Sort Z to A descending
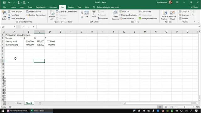The width and height of the screenshot is (201, 113). [x=82, y=17]
